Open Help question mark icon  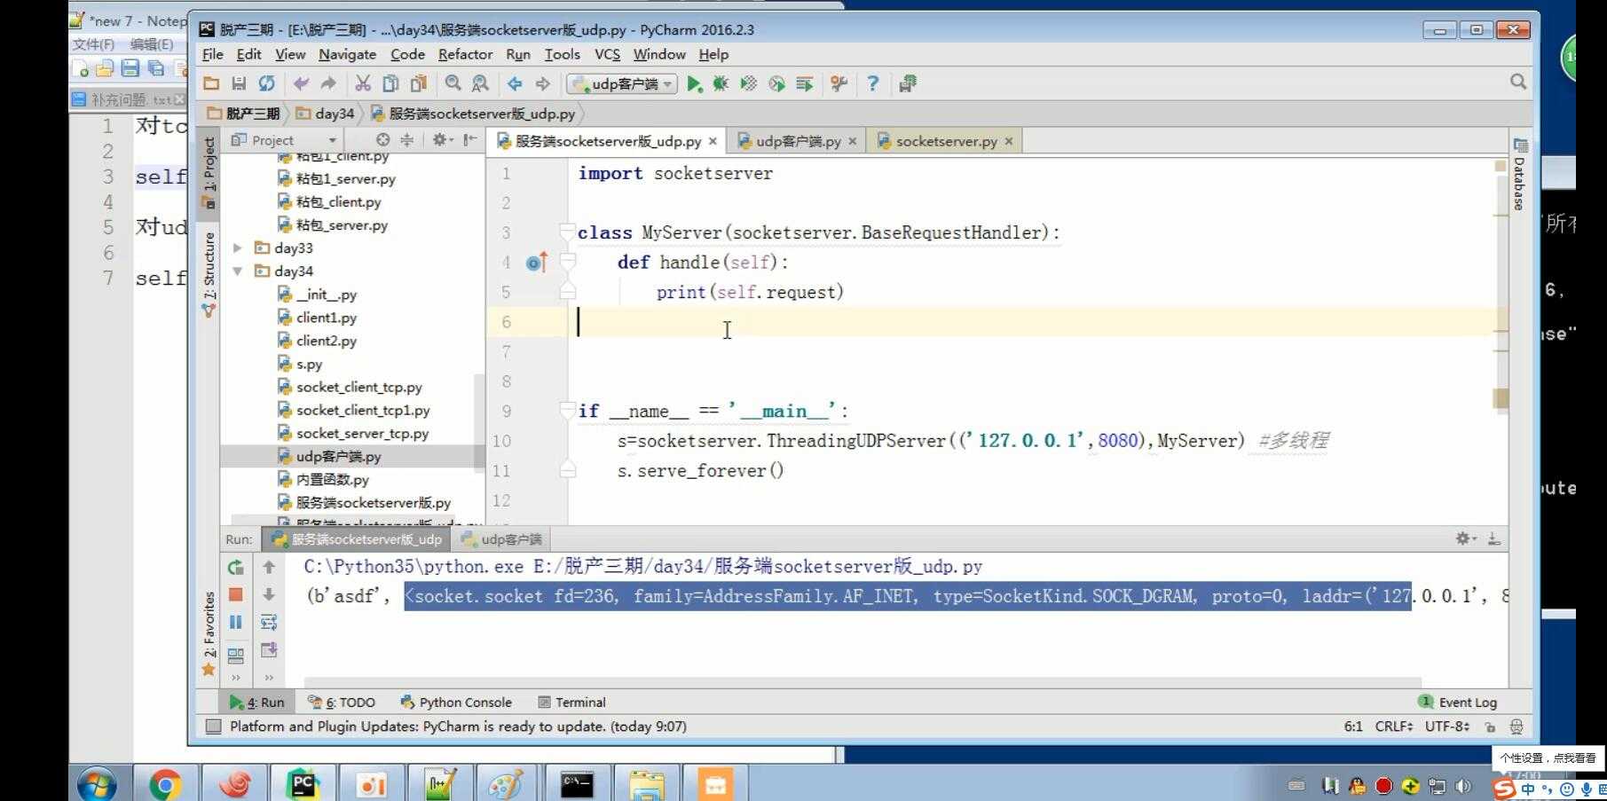tap(873, 83)
